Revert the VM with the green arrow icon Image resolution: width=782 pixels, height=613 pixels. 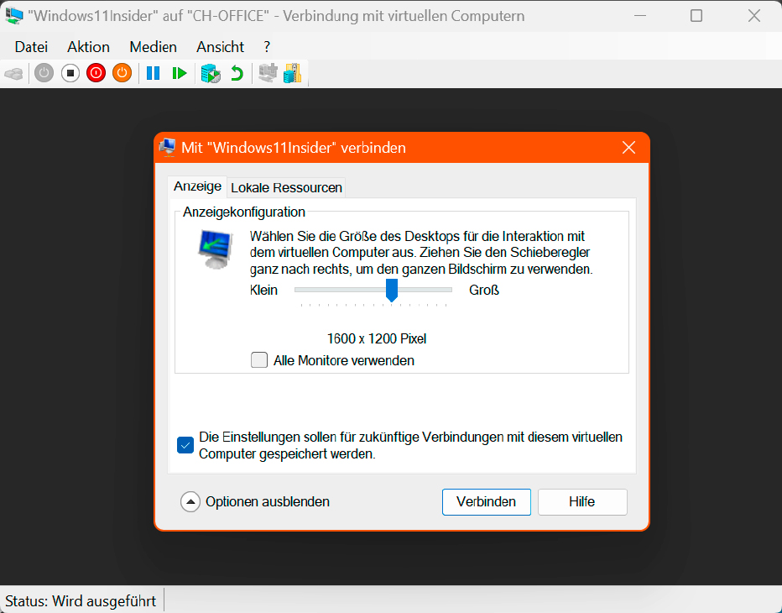coord(237,73)
